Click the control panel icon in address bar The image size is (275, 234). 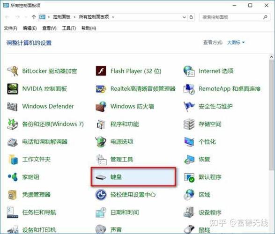42,17
